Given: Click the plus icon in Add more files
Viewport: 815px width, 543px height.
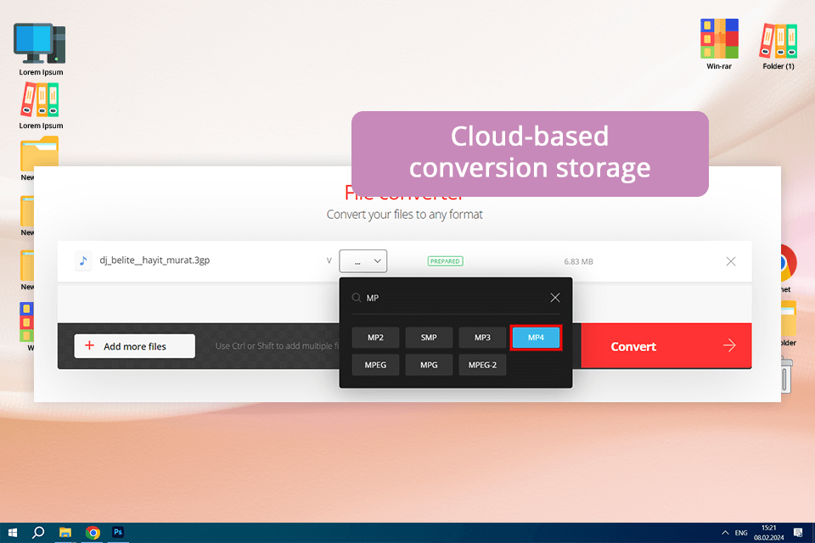Looking at the screenshot, I should tap(89, 345).
